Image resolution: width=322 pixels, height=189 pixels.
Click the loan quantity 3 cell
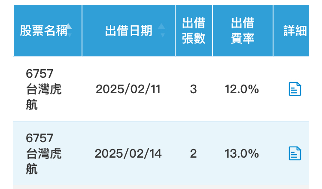pos(193,89)
